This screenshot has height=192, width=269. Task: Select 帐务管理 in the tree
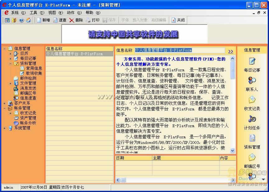click(22, 108)
